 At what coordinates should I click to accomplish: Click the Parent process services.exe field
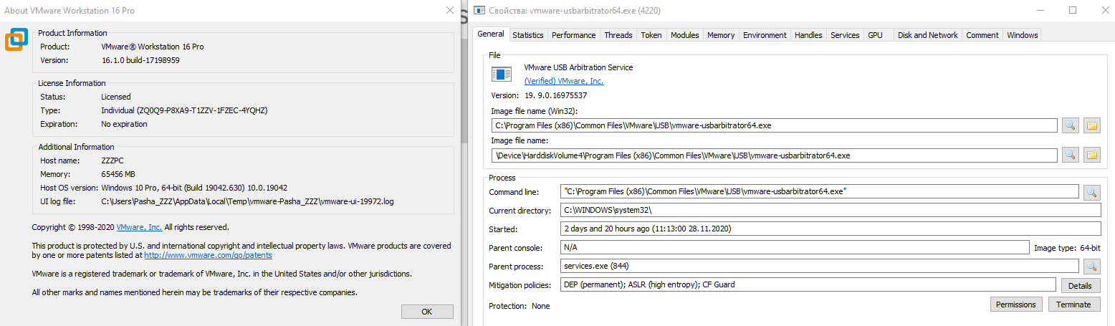[820, 266]
